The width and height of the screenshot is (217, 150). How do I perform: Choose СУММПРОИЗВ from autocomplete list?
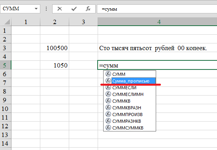point(130,114)
